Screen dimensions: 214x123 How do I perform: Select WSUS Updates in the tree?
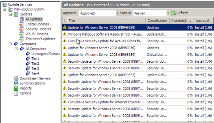(x=37, y=34)
